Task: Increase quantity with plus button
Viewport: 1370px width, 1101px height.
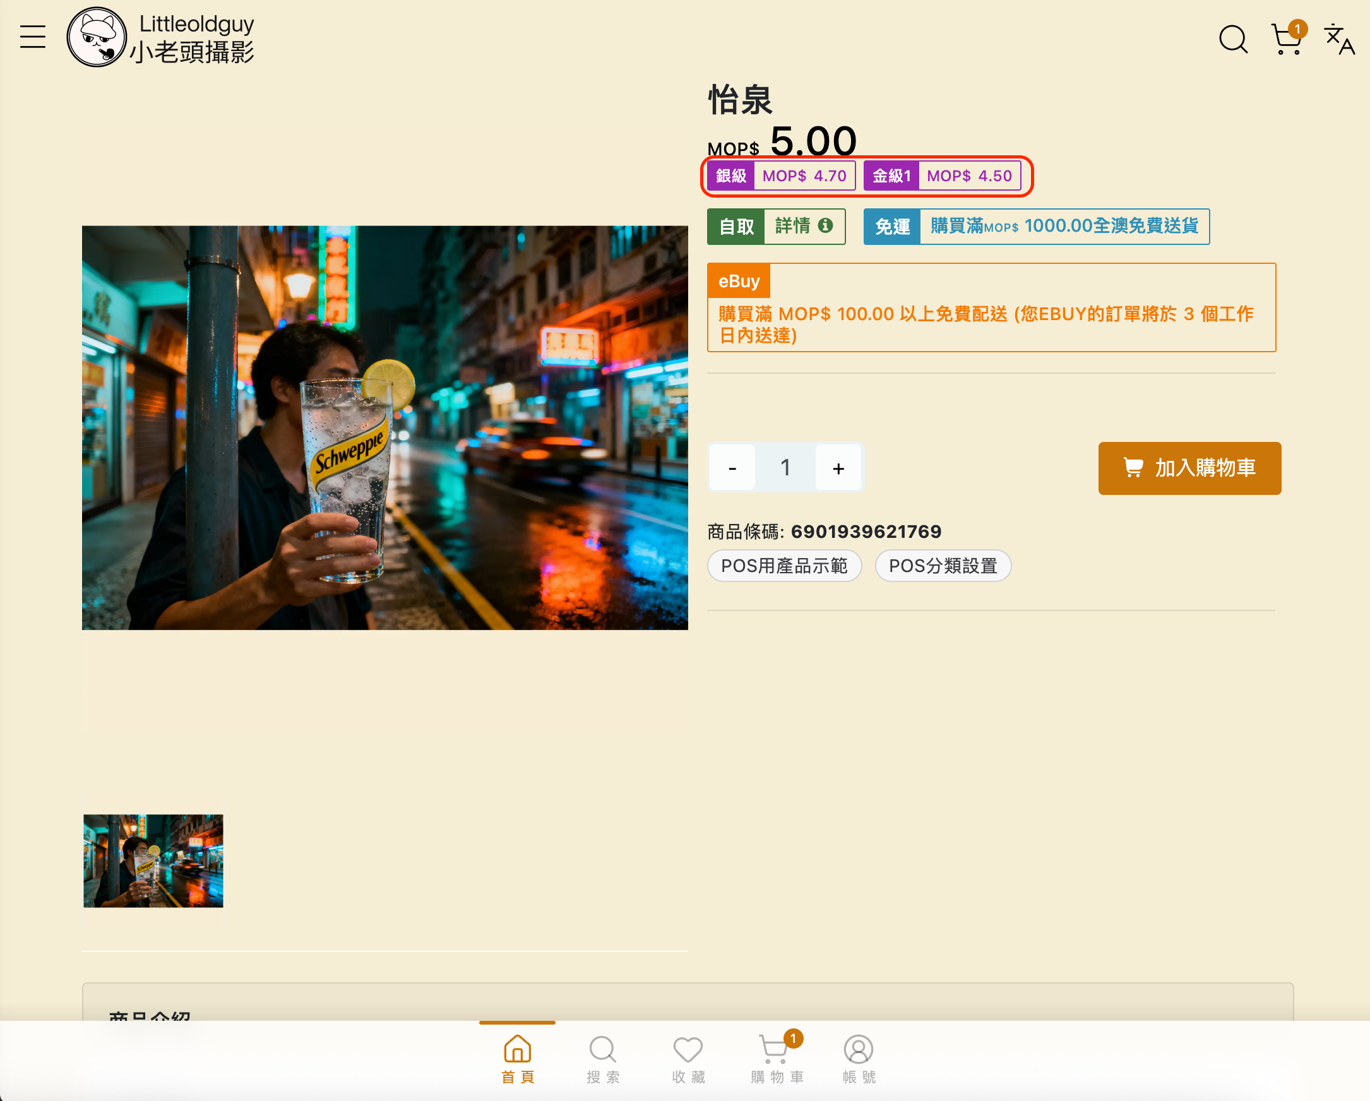Action: tap(838, 468)
